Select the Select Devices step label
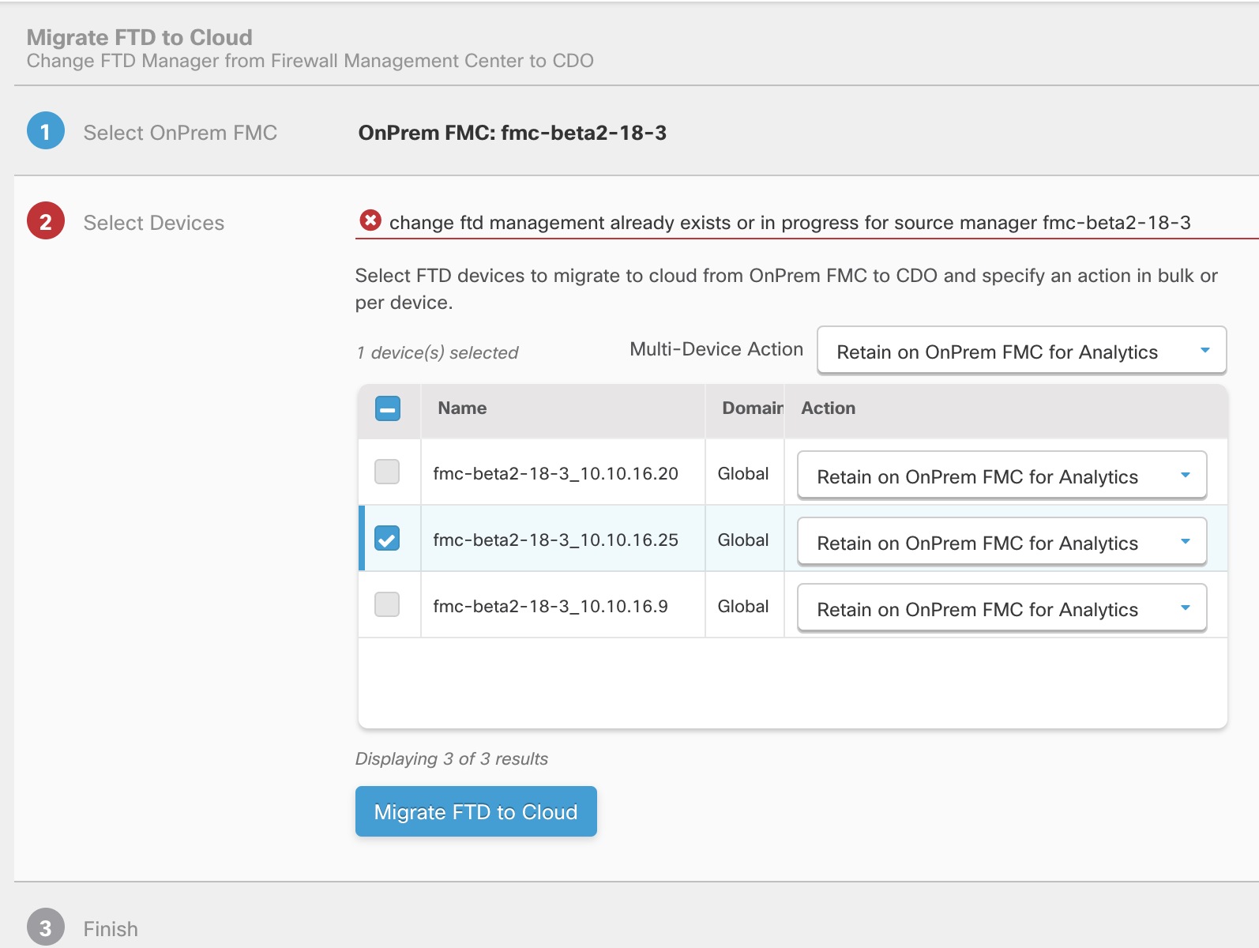The width and height of the screenshot is (1259, 948). pos(154,223)
